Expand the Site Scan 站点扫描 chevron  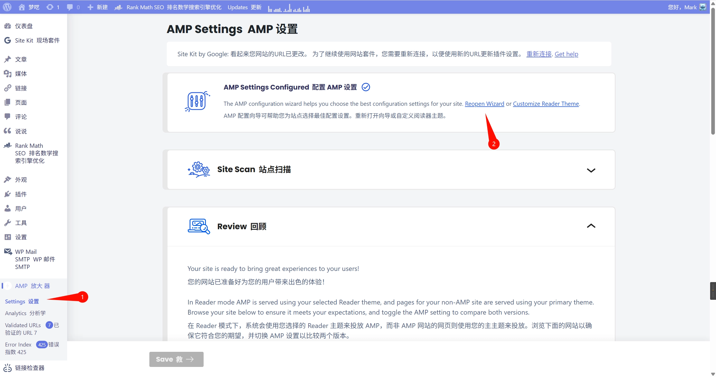click(x=591, y=170)
